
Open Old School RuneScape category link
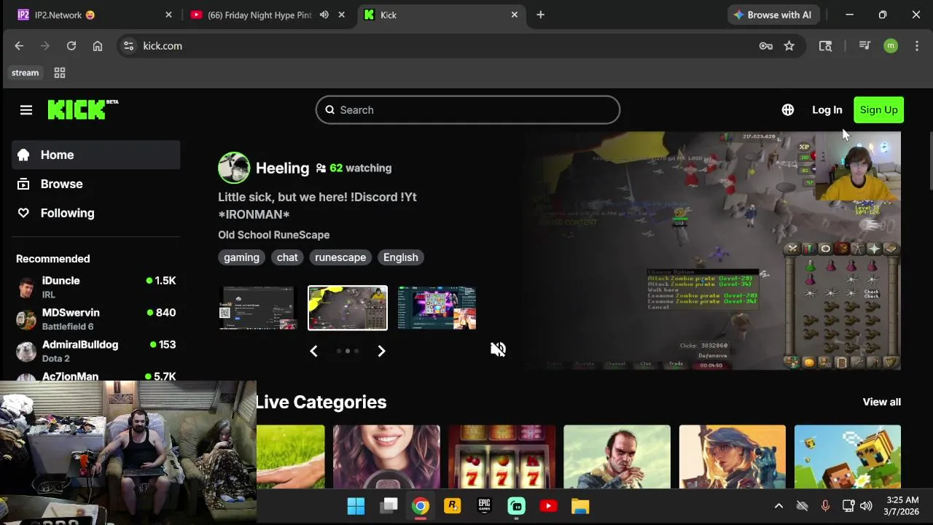(x=273, y=235)
